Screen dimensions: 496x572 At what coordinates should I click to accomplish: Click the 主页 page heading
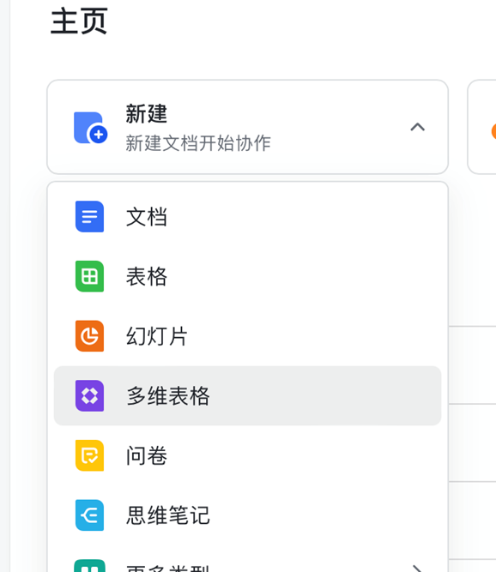79,21
